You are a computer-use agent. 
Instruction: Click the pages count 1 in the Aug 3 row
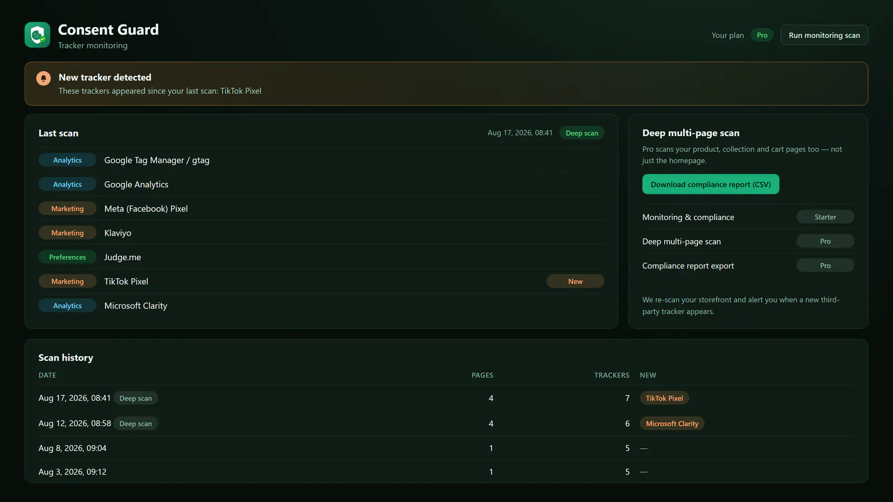(x=491, y=472)
